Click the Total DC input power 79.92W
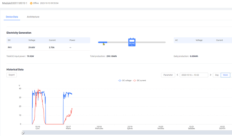The image size is (232, 136). tap(30, 56)
